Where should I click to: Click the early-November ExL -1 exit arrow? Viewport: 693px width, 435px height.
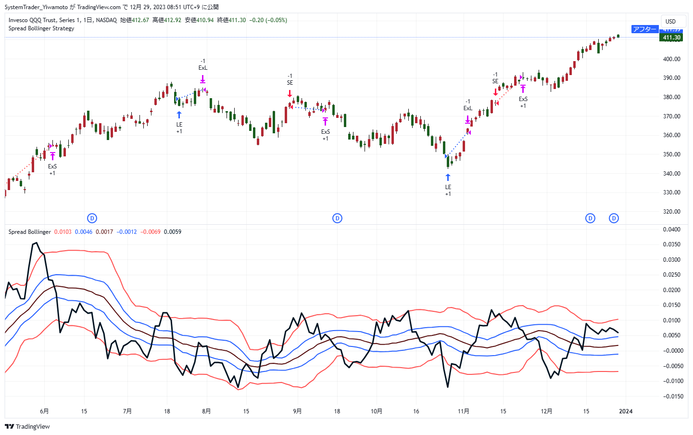(x=468, y=120)
